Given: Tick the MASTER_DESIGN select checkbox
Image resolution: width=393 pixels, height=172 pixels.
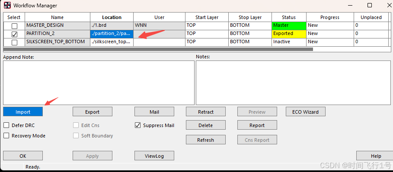Looking at the screenshot, I should [x=15, y=26].
